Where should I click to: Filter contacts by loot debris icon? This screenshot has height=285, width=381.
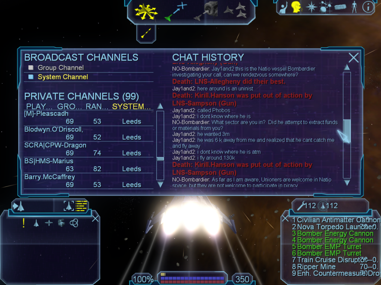[x=61, y=223]
